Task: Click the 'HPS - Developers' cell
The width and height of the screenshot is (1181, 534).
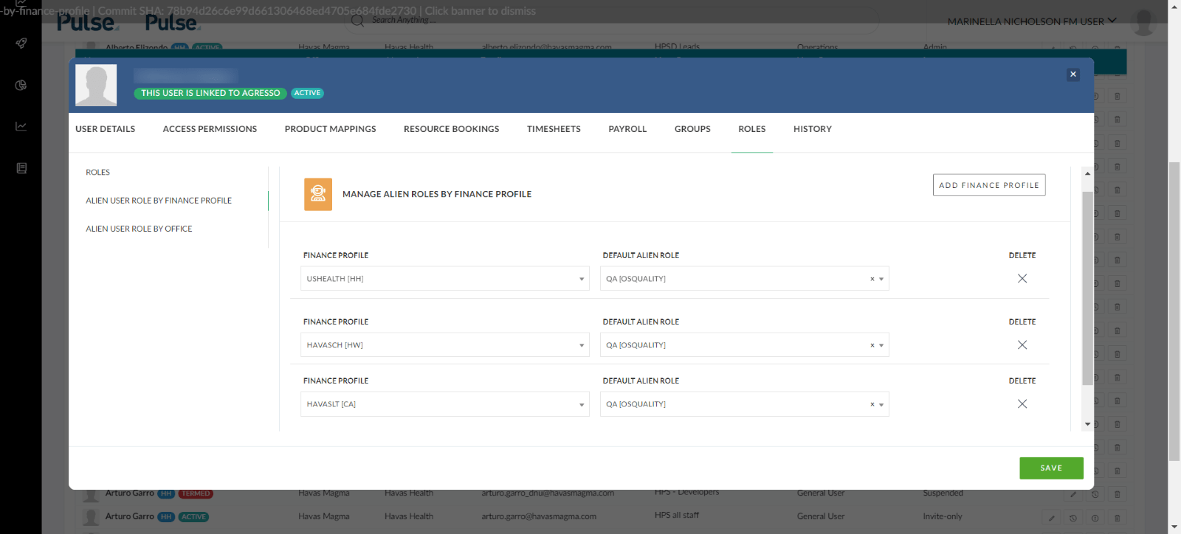Action: pyautogui.click(x=686, y=492)
